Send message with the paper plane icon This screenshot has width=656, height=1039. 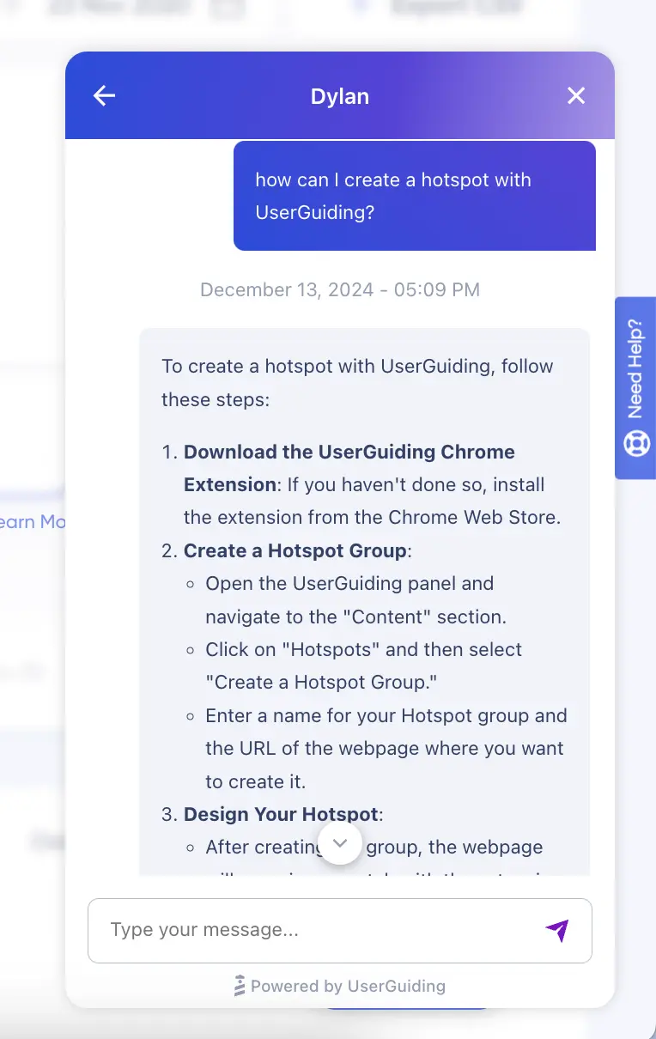point(557,930)
